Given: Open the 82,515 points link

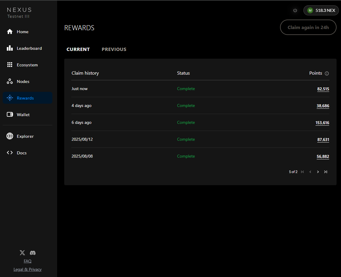Looking at the screenshot, I should point(323,89).
